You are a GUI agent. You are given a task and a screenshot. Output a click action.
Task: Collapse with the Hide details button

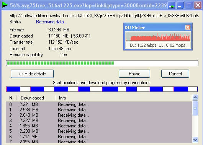(32, 74)
